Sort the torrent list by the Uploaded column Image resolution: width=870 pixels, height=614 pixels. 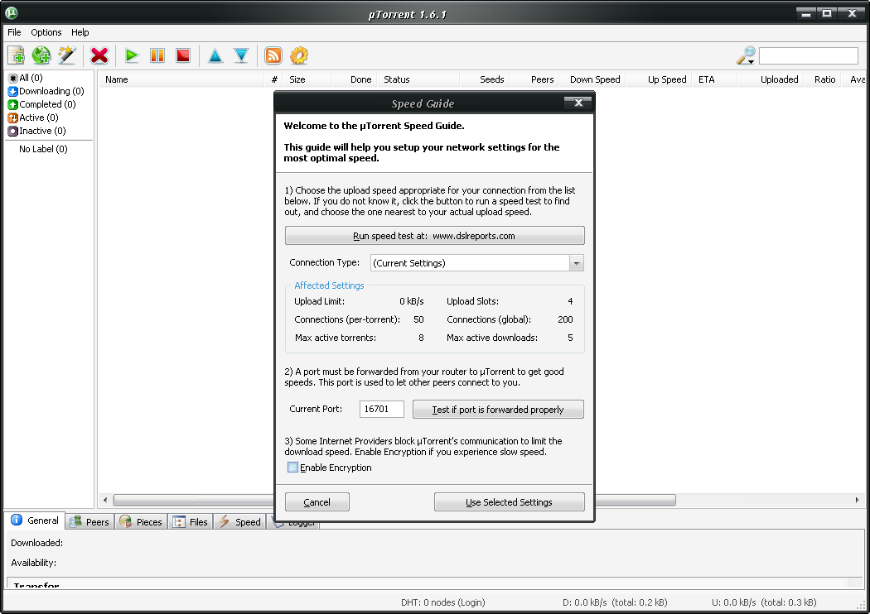771,79
